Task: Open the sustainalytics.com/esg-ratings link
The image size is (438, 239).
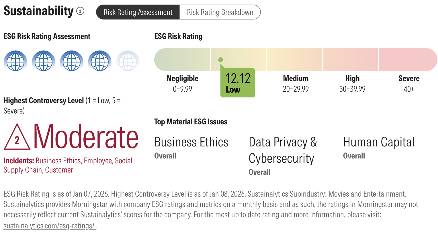Action: tap(49, 226)
